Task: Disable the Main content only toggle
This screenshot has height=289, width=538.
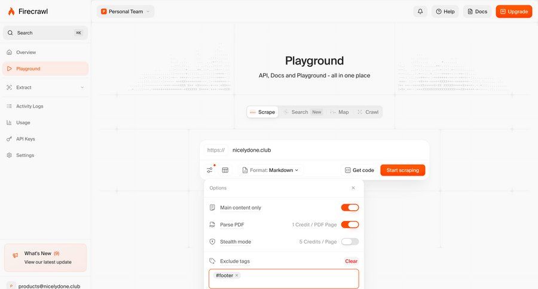Action: pyautogui.click(x=350, y=208)
